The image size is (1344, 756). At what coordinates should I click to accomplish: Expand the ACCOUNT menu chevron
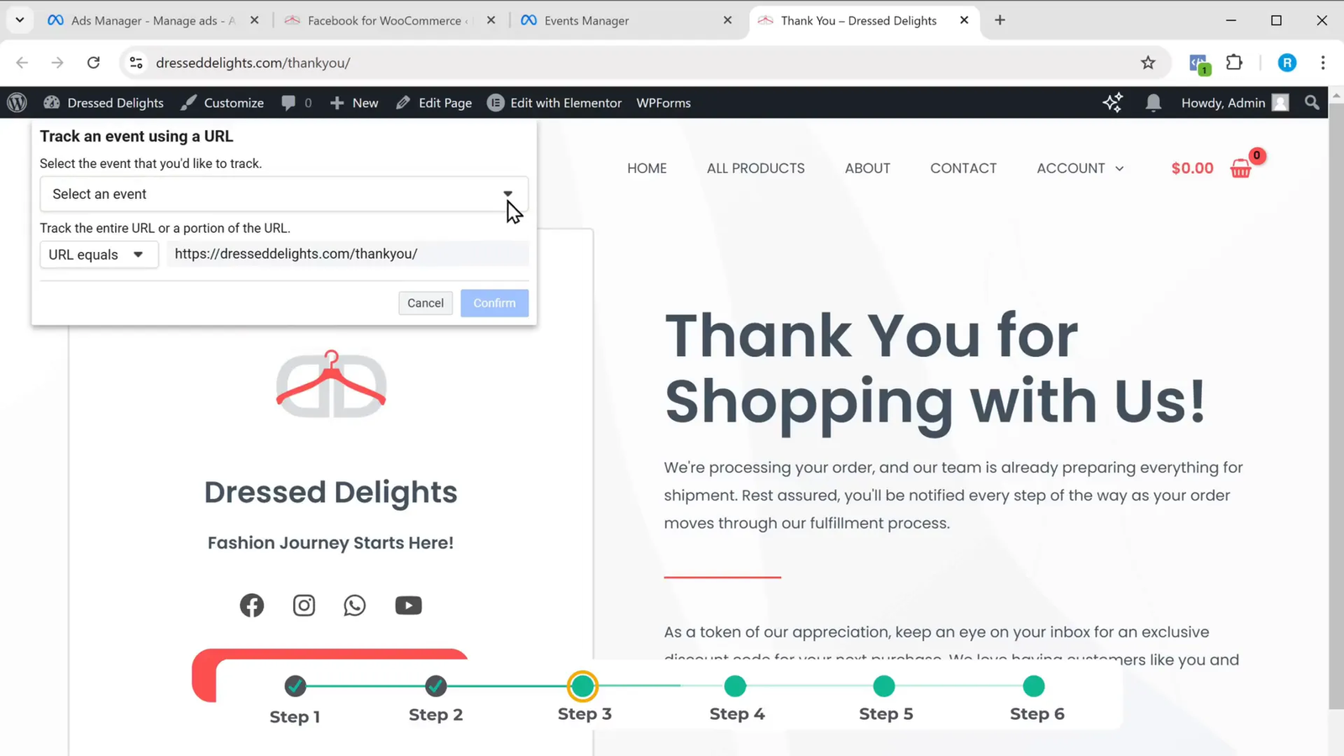point(1119,169)
